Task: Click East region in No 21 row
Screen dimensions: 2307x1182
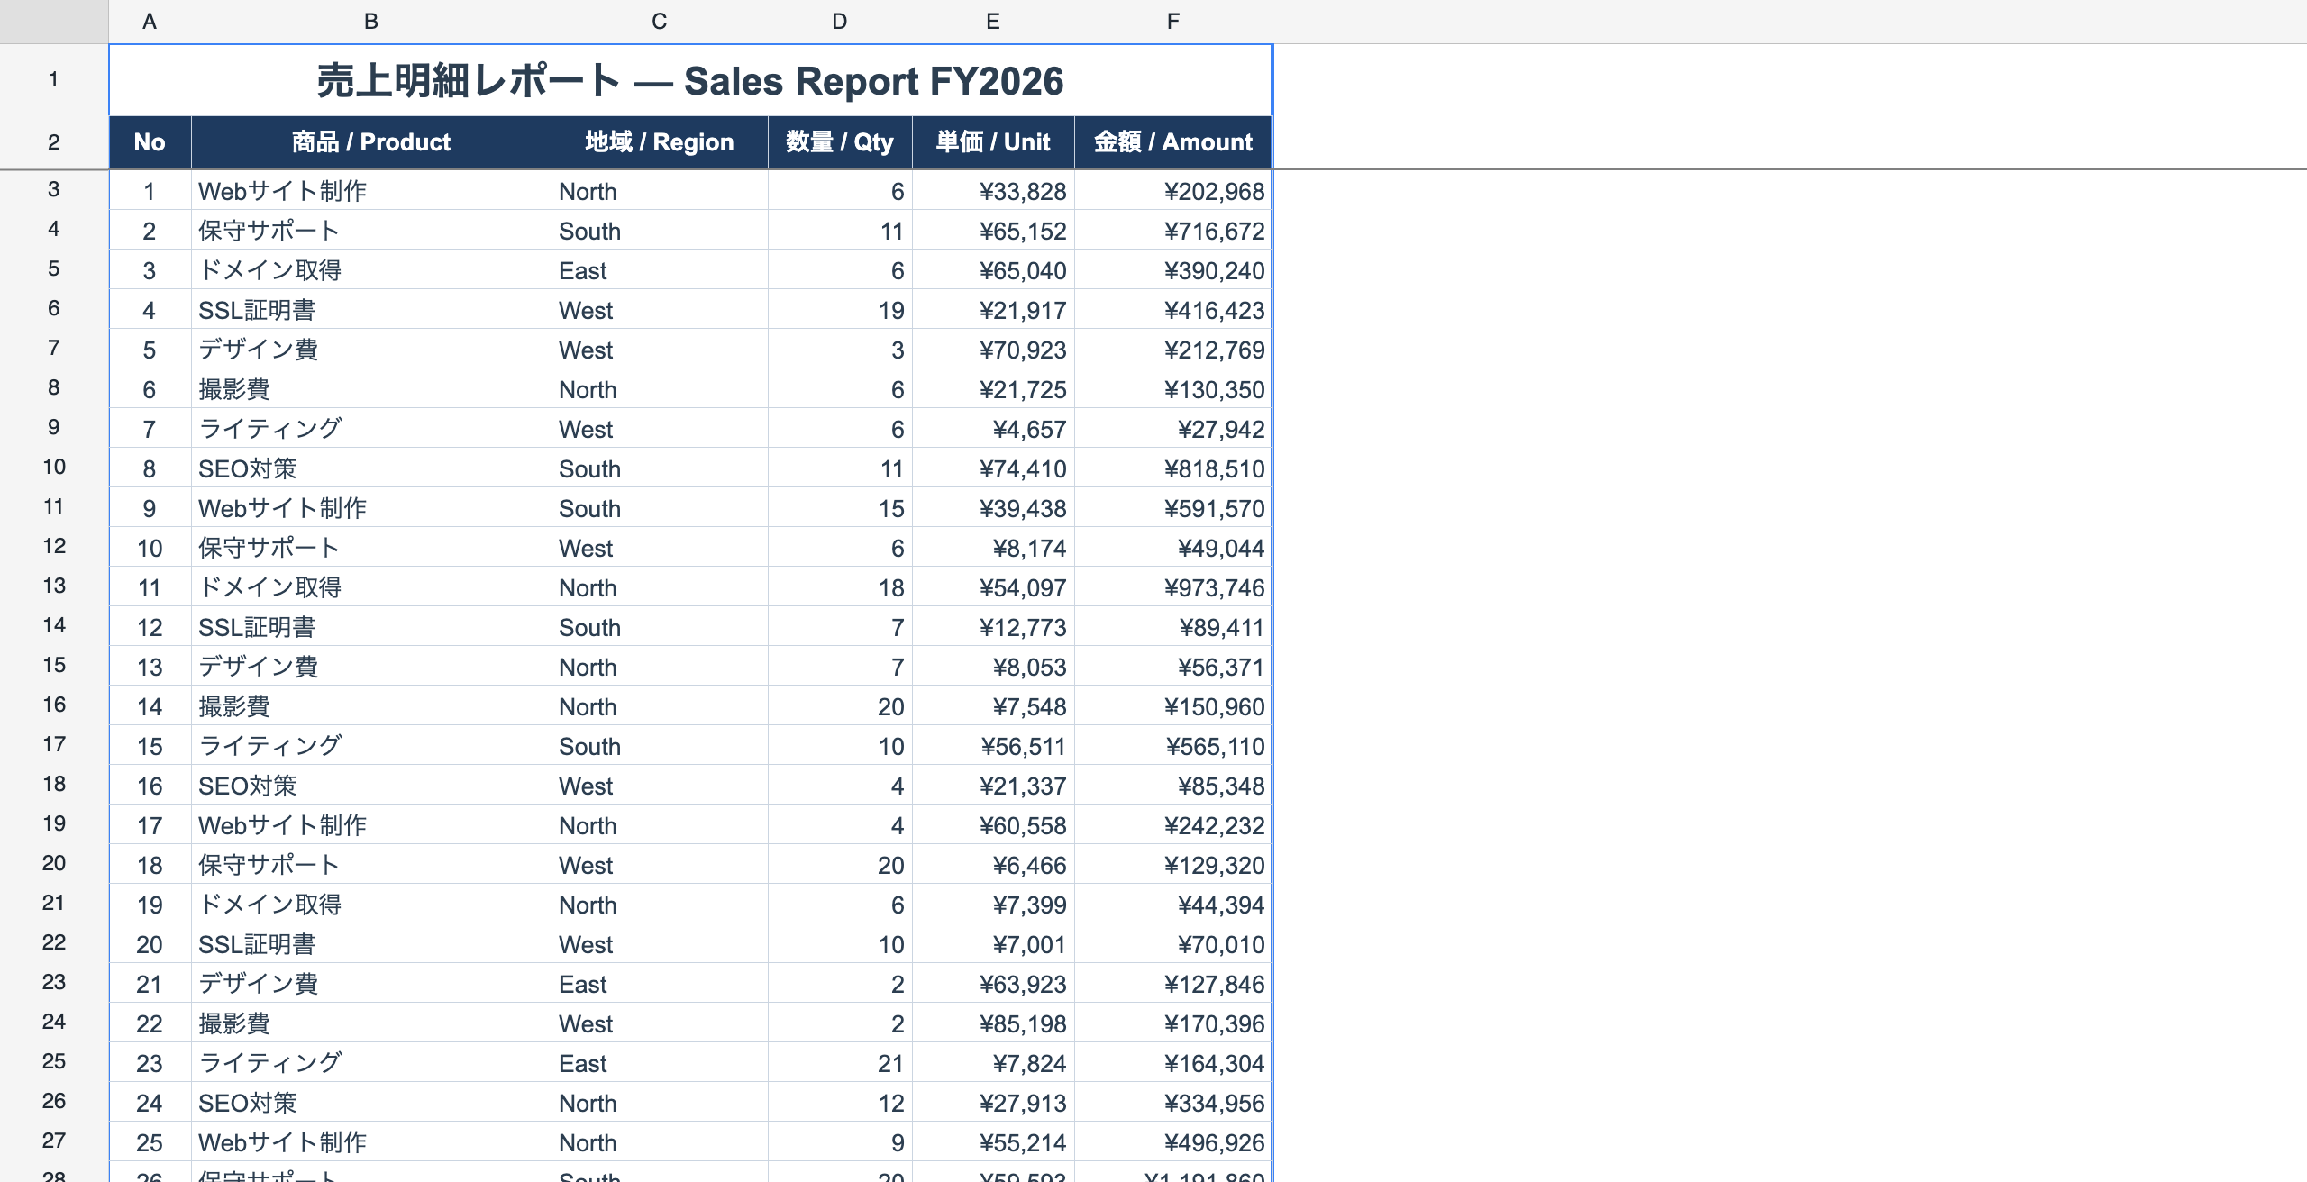Action: (660, 984)
